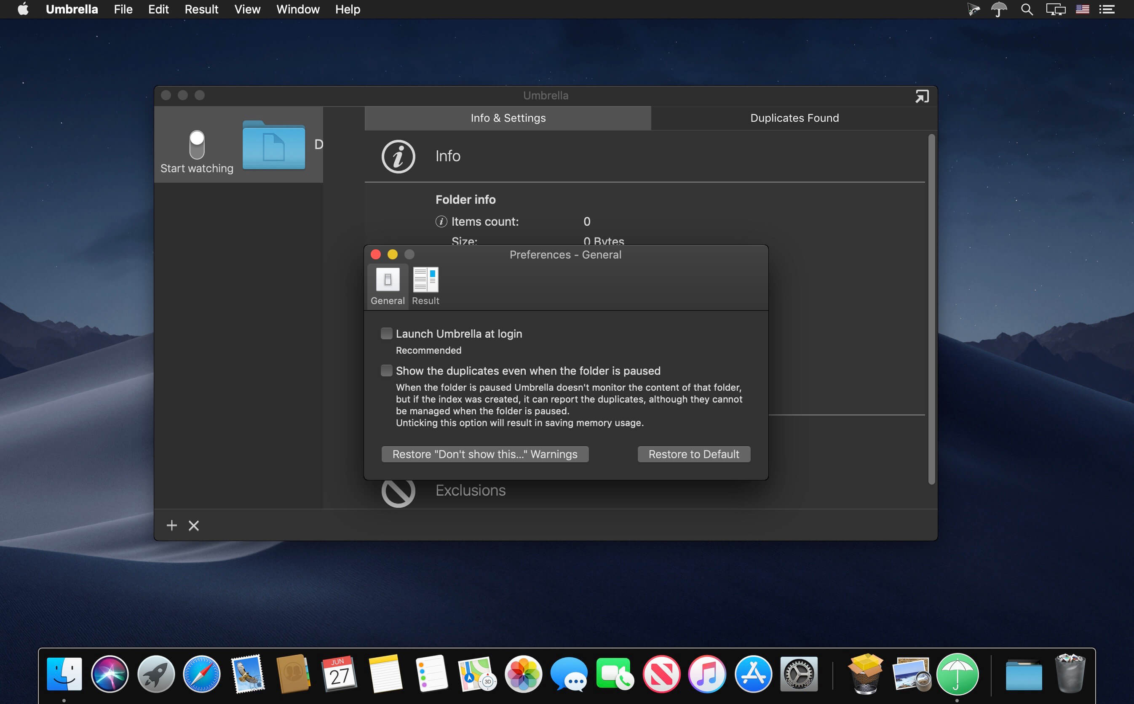Remove folder using the X icon
The image size is (1134, 704).
pos(194,525)
